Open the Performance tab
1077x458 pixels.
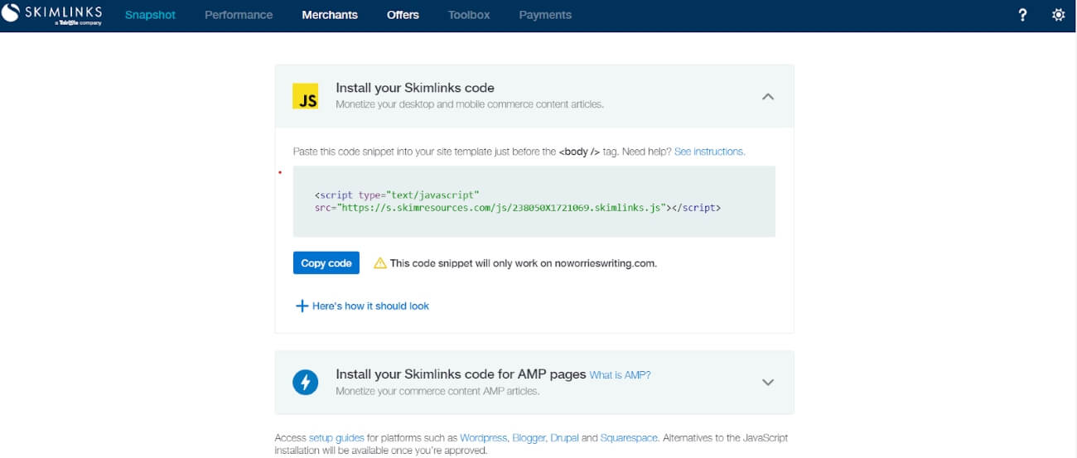239,15
